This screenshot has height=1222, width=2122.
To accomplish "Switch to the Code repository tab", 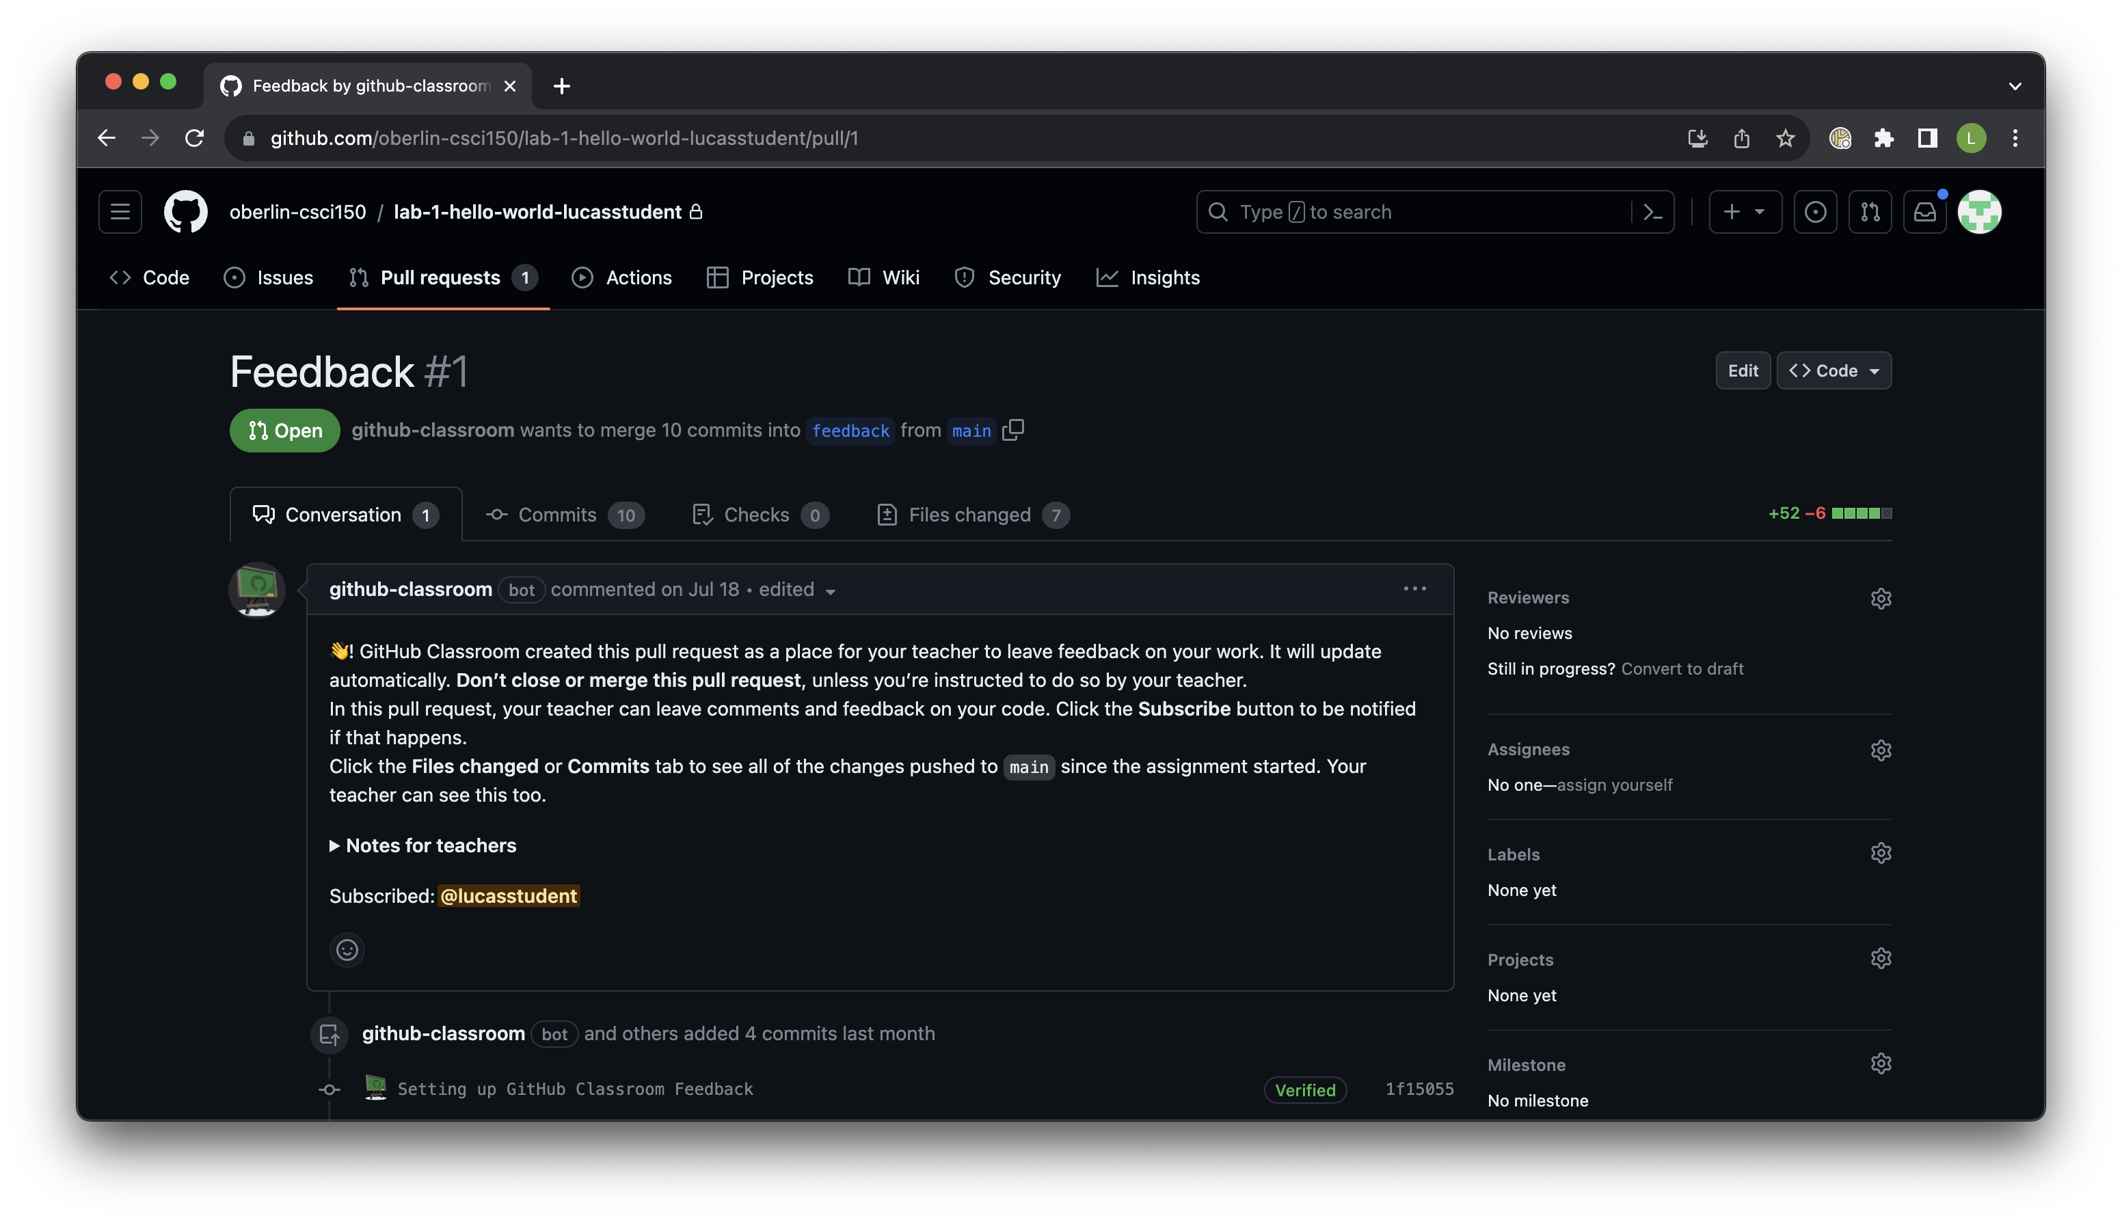I will click(150, 277).
